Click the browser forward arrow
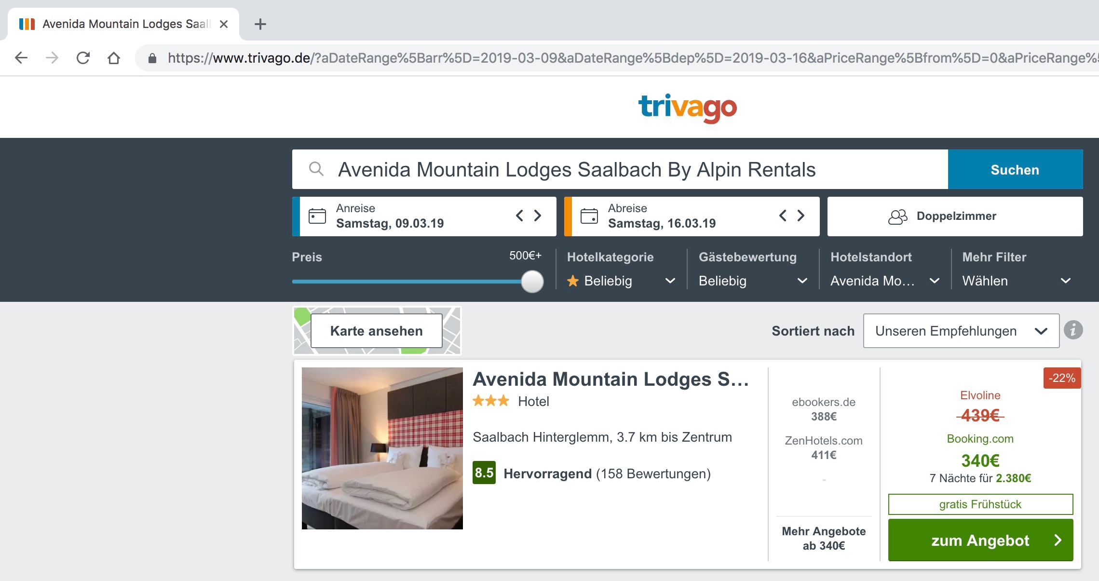 click(52, 58)
